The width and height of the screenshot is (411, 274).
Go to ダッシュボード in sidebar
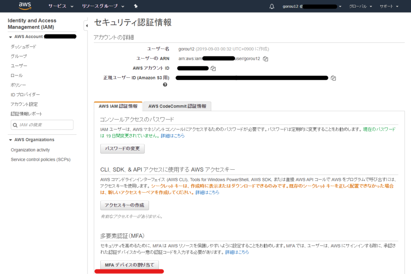24,47
